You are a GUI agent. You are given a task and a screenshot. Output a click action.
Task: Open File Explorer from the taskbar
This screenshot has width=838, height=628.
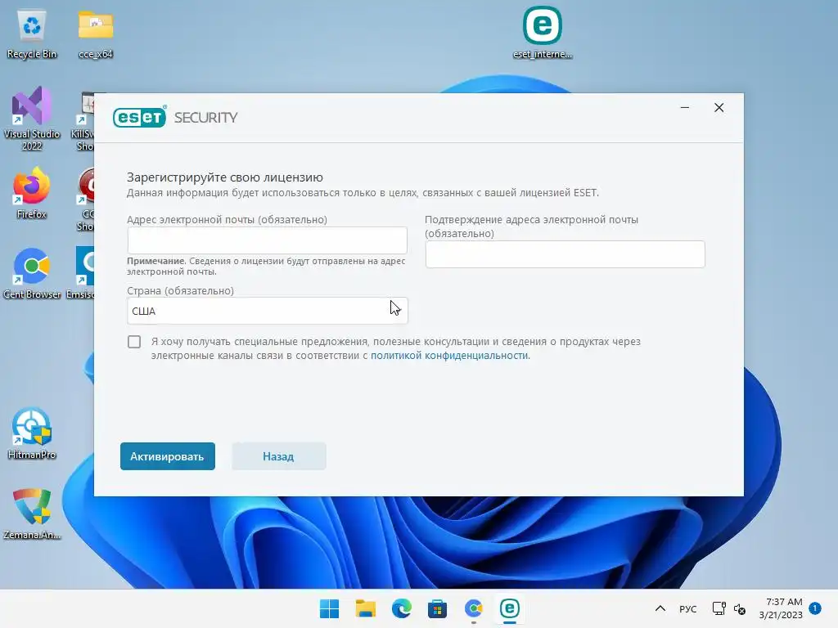[366, 608]
